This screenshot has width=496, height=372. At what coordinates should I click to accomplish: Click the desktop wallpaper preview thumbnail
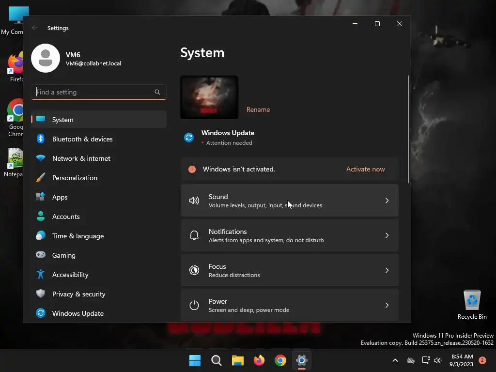coord(209,97)
